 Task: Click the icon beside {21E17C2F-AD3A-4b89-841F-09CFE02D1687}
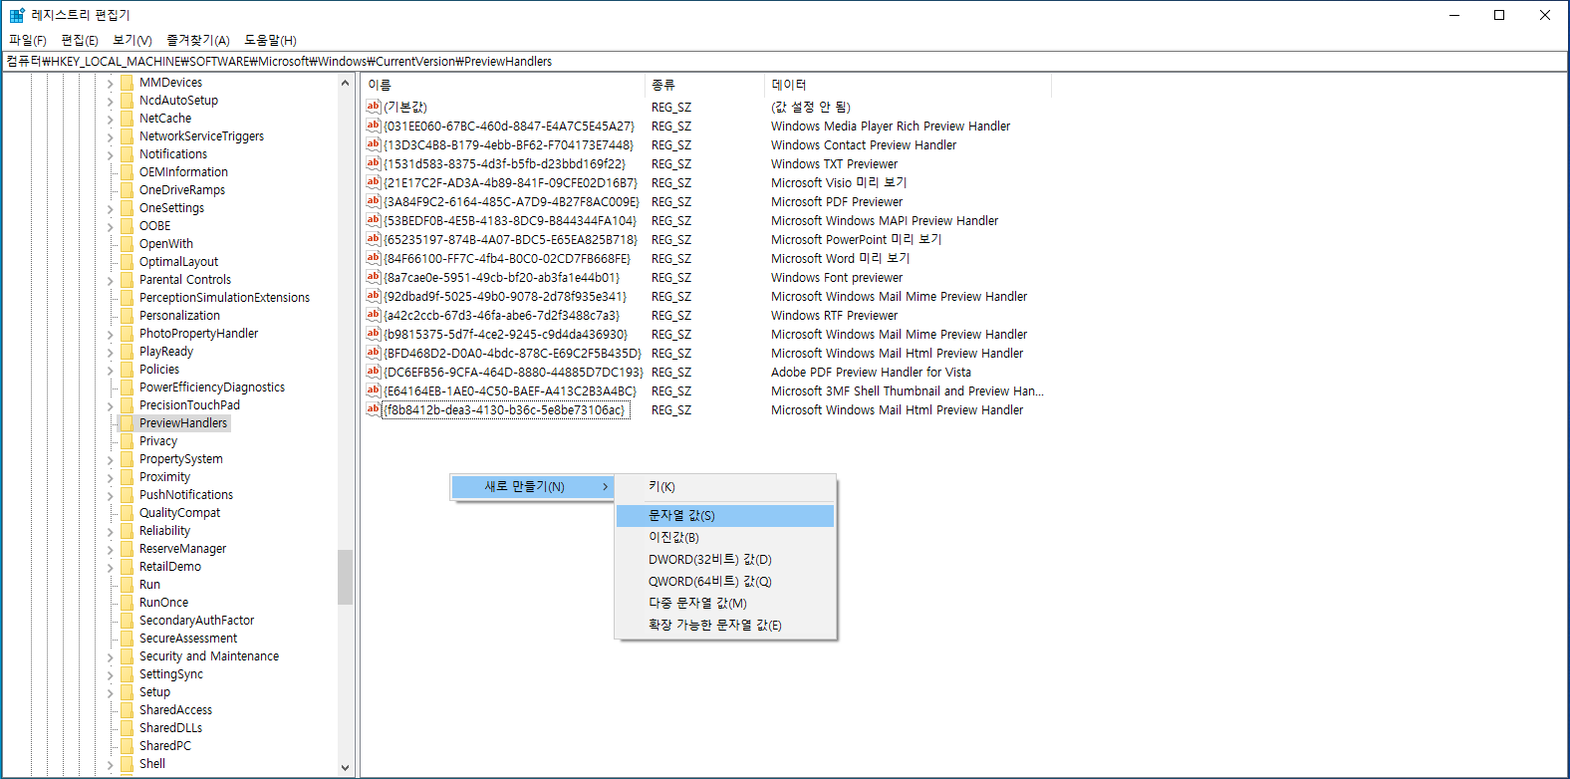tap(374, 182)
